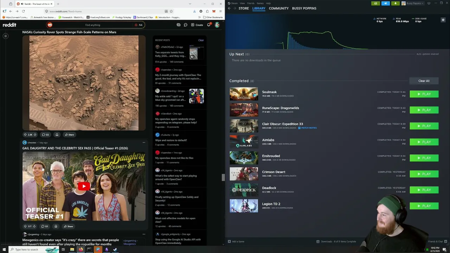Open Steam downloads settings gear
This screenshot has width=450, height=253.
(443, 20)
